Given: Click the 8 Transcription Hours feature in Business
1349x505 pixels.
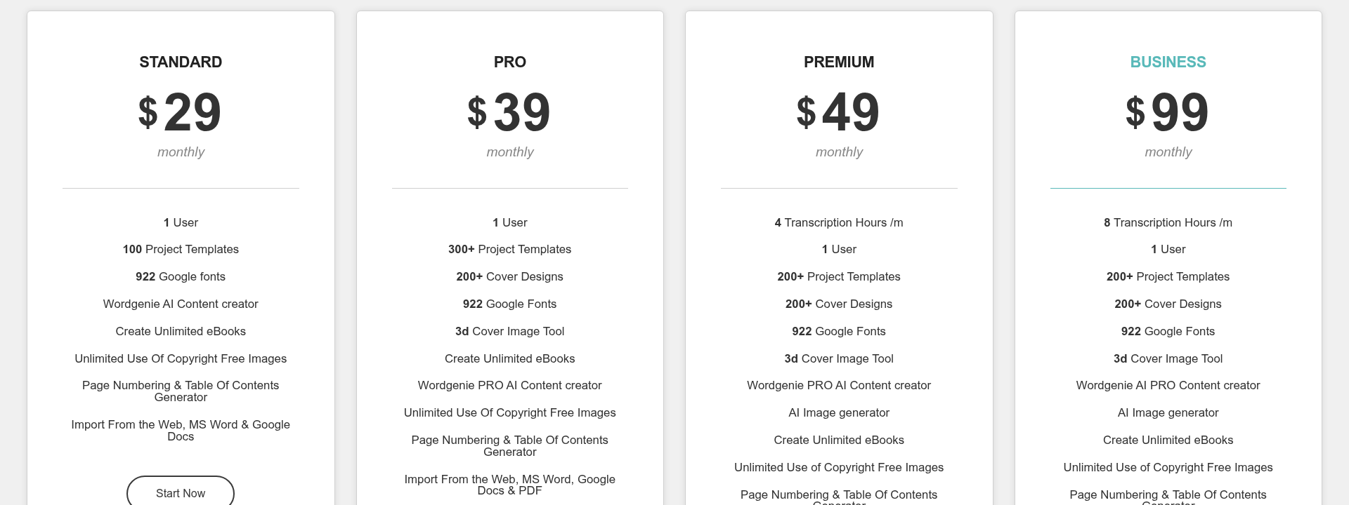Looking at the screenshot, I should tap(1168, 222).
